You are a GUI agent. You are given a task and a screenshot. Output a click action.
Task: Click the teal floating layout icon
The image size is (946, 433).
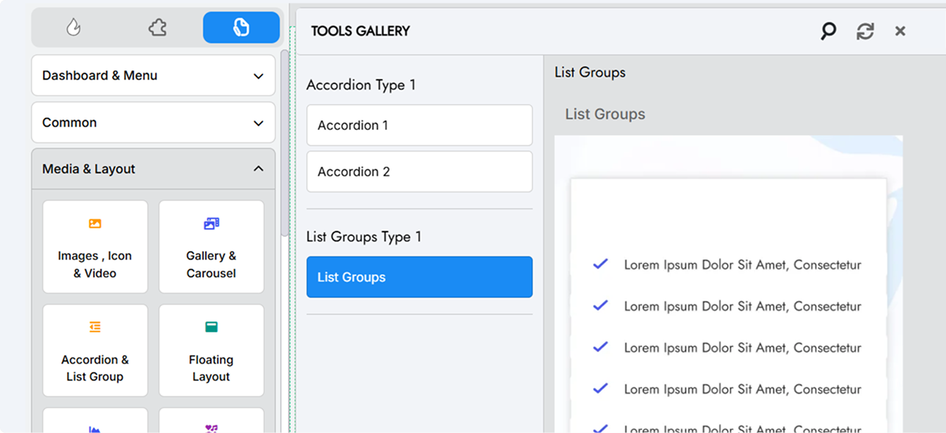tap(211, 327)
